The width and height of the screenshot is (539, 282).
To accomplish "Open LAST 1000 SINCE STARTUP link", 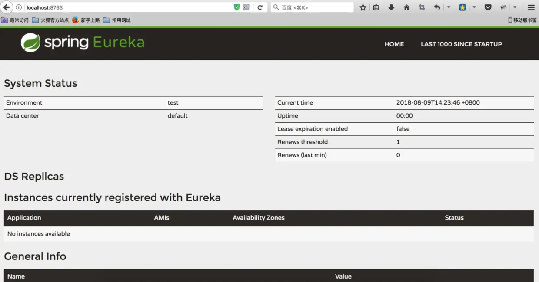I will [x=461, y=44].
